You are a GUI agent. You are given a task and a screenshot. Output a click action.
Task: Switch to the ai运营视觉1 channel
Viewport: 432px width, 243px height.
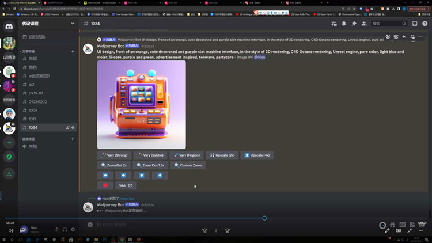click(x=40, y=76)
